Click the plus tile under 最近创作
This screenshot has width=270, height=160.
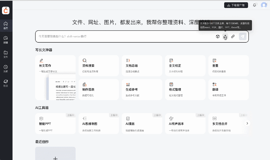click(55, 153)
